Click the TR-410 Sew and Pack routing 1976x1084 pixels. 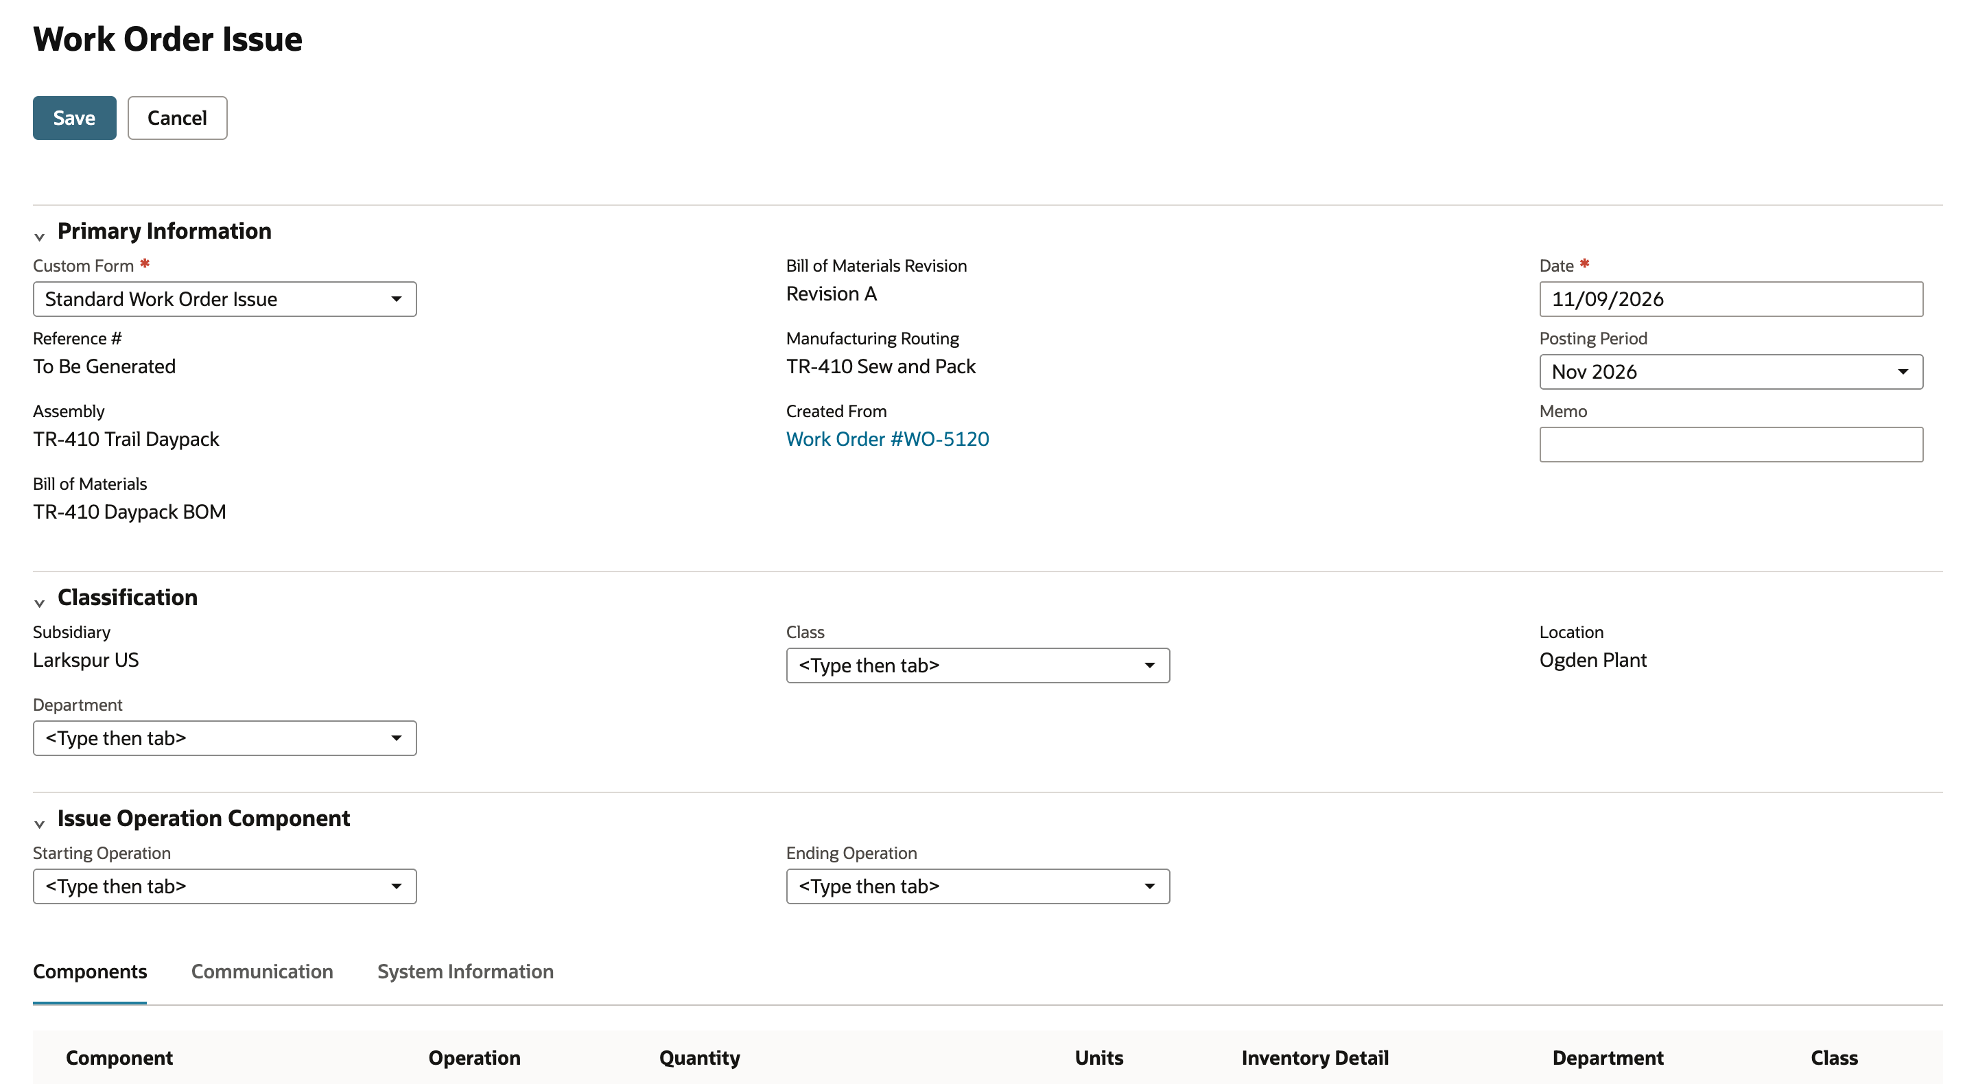[x=880, y=366]
